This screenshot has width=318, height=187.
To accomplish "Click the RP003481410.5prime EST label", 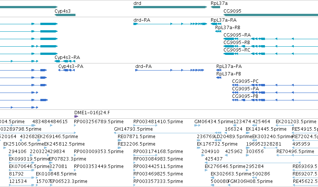I will (x=158, y=122).
